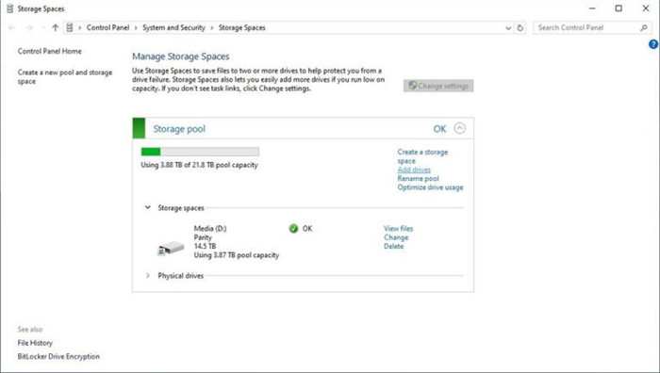Click the Up arrow navigation icon
This screenshot has height=373, width=660.
pyautogui.click(x=55, y=27)
